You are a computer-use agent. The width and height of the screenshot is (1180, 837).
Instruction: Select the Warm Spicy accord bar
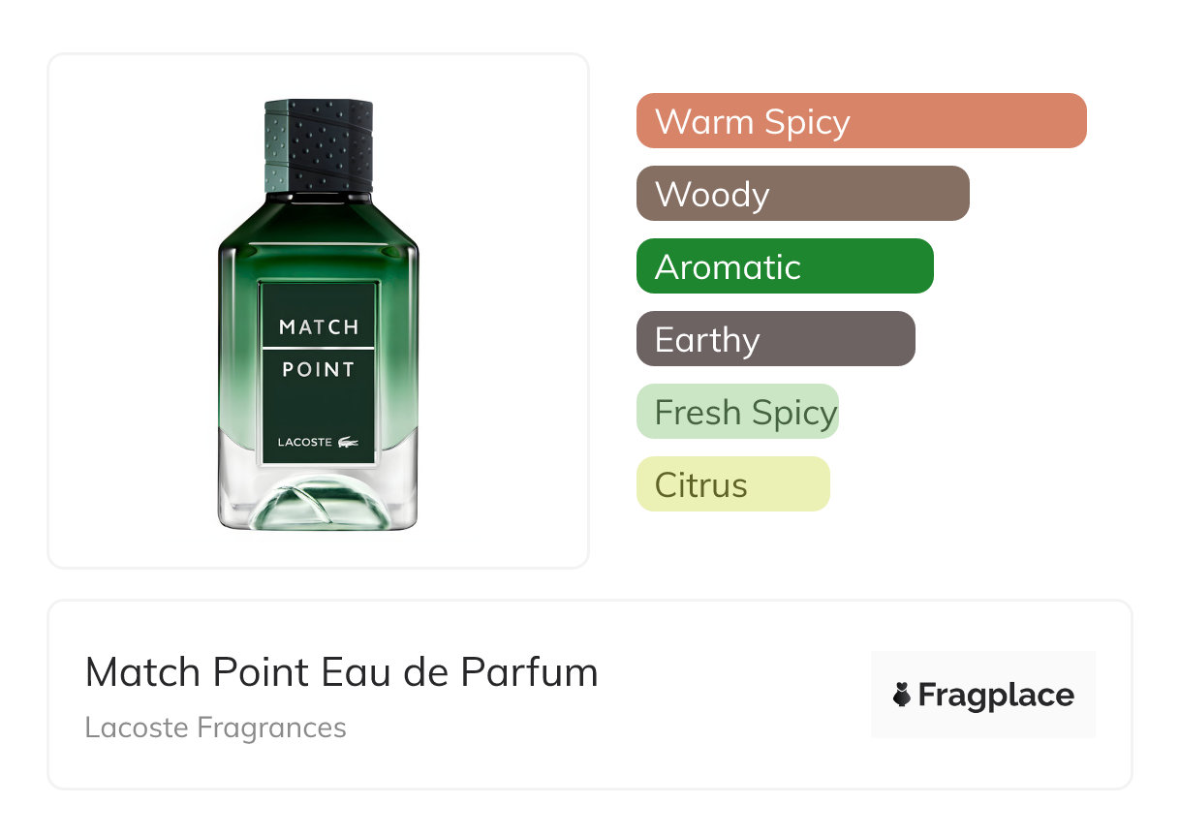(861, 121)
